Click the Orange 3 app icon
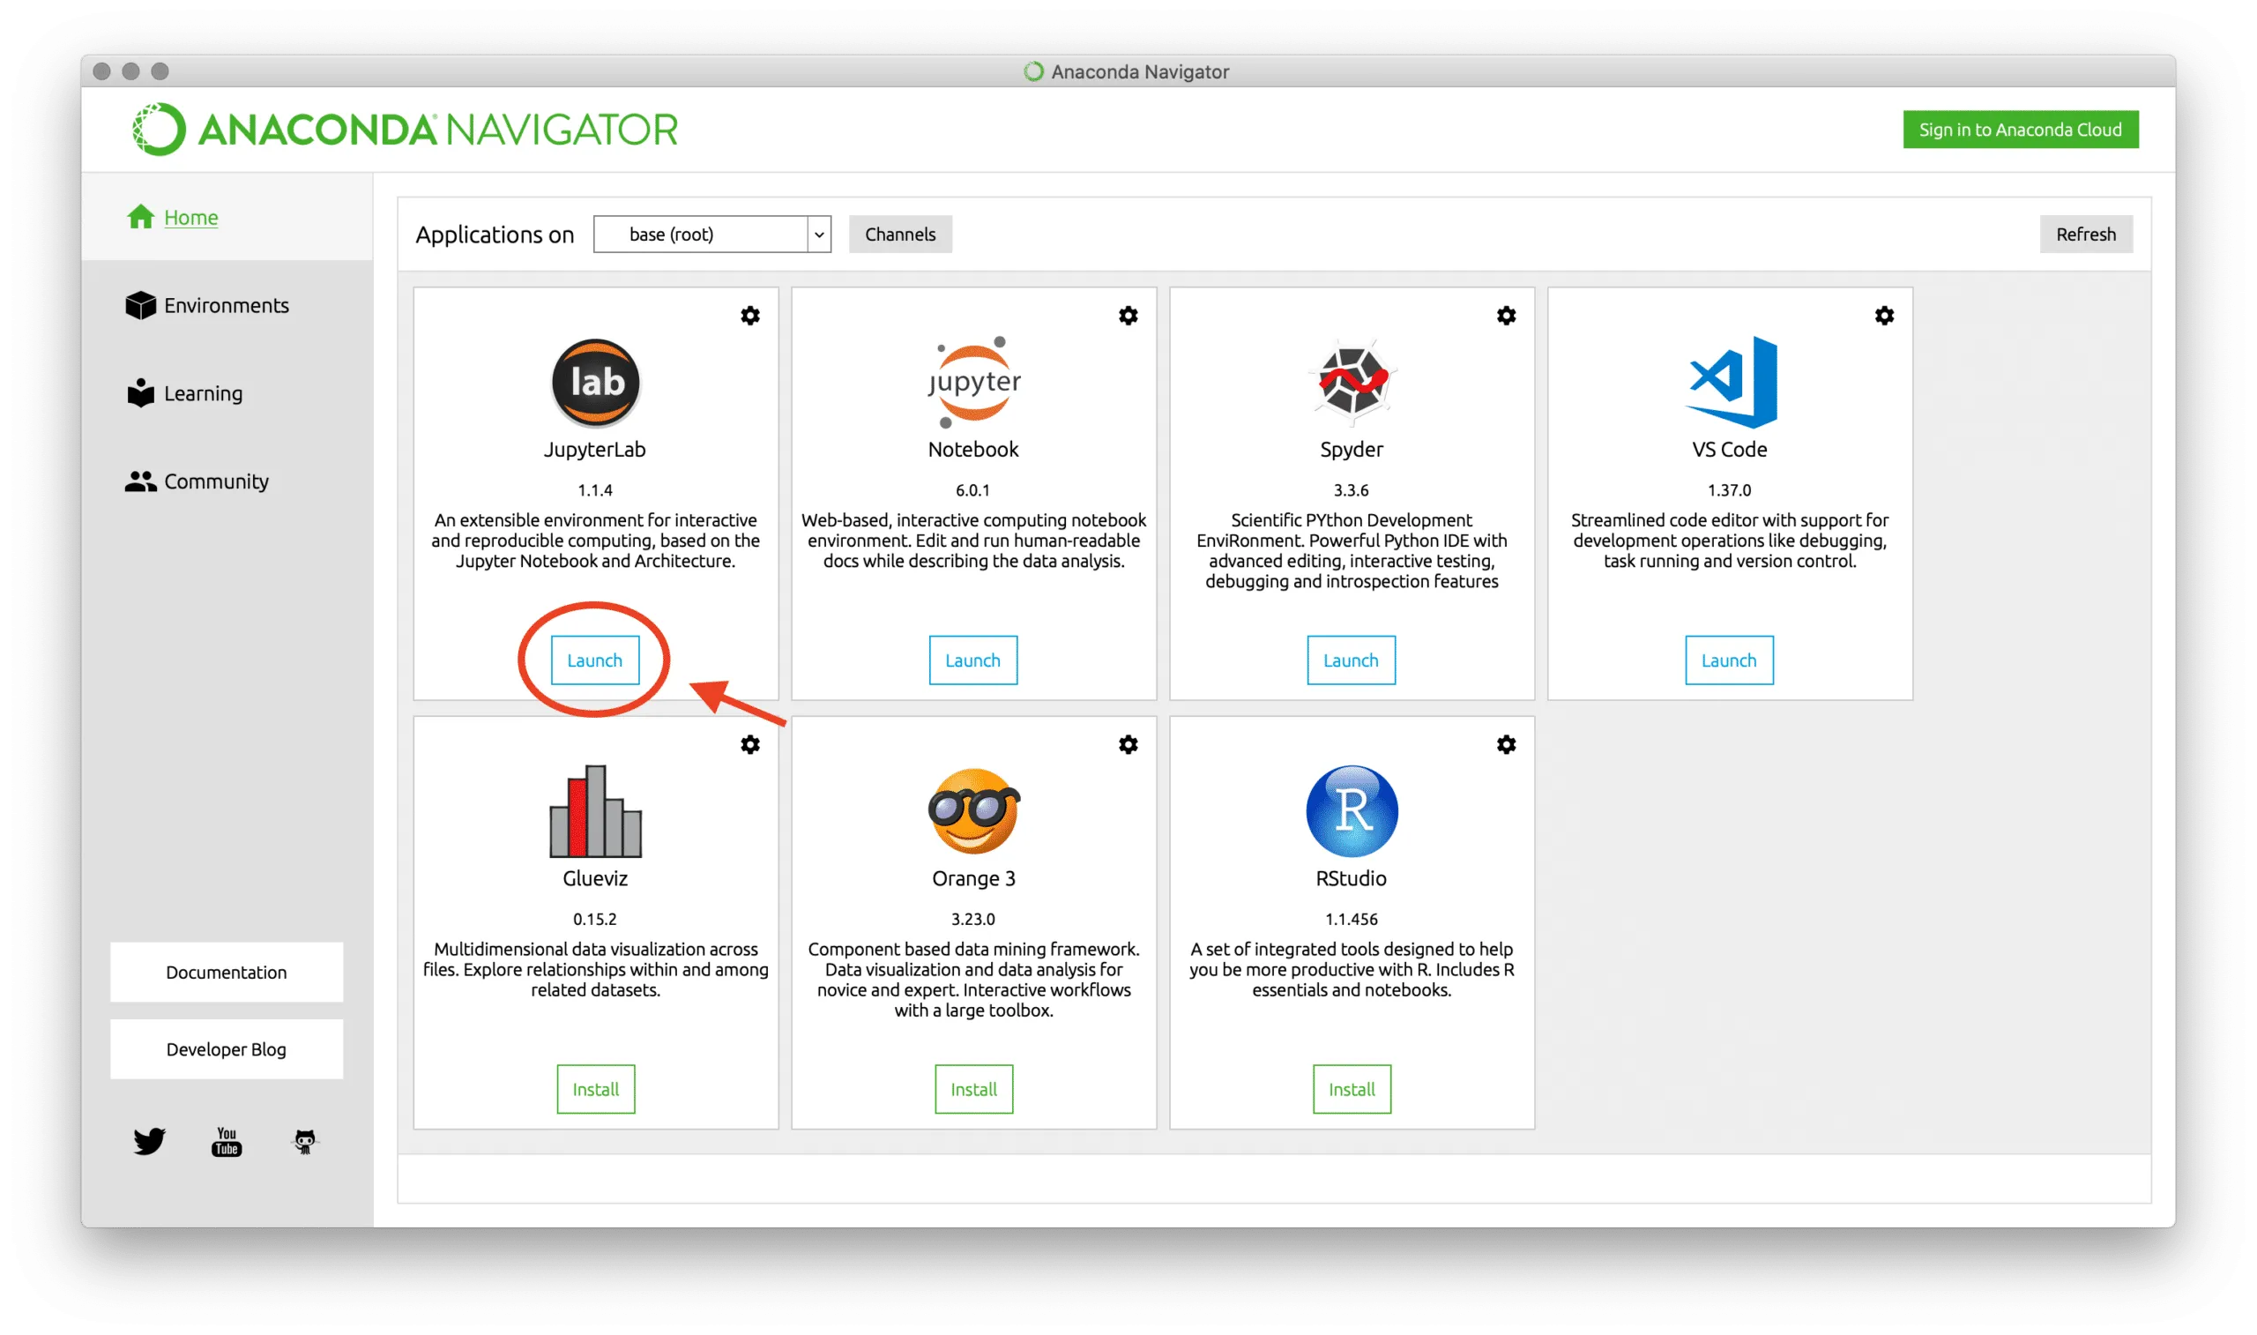 tap(974, 810)
